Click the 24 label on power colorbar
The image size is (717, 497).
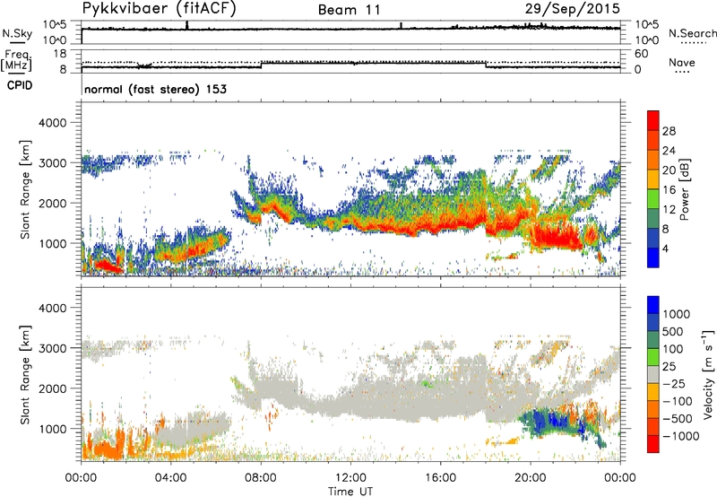(x=669, y=151)
